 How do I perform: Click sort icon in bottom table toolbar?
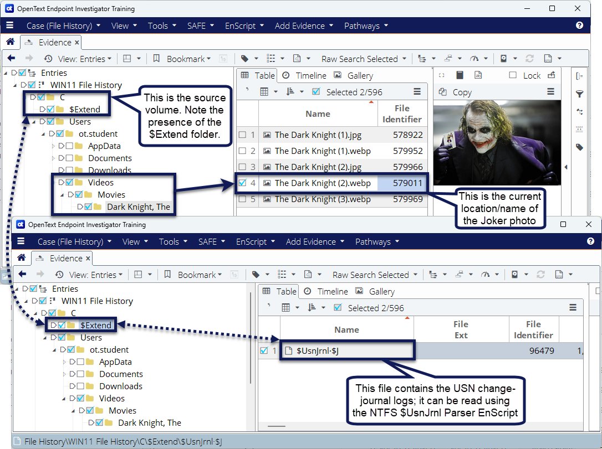click(312, 307)
